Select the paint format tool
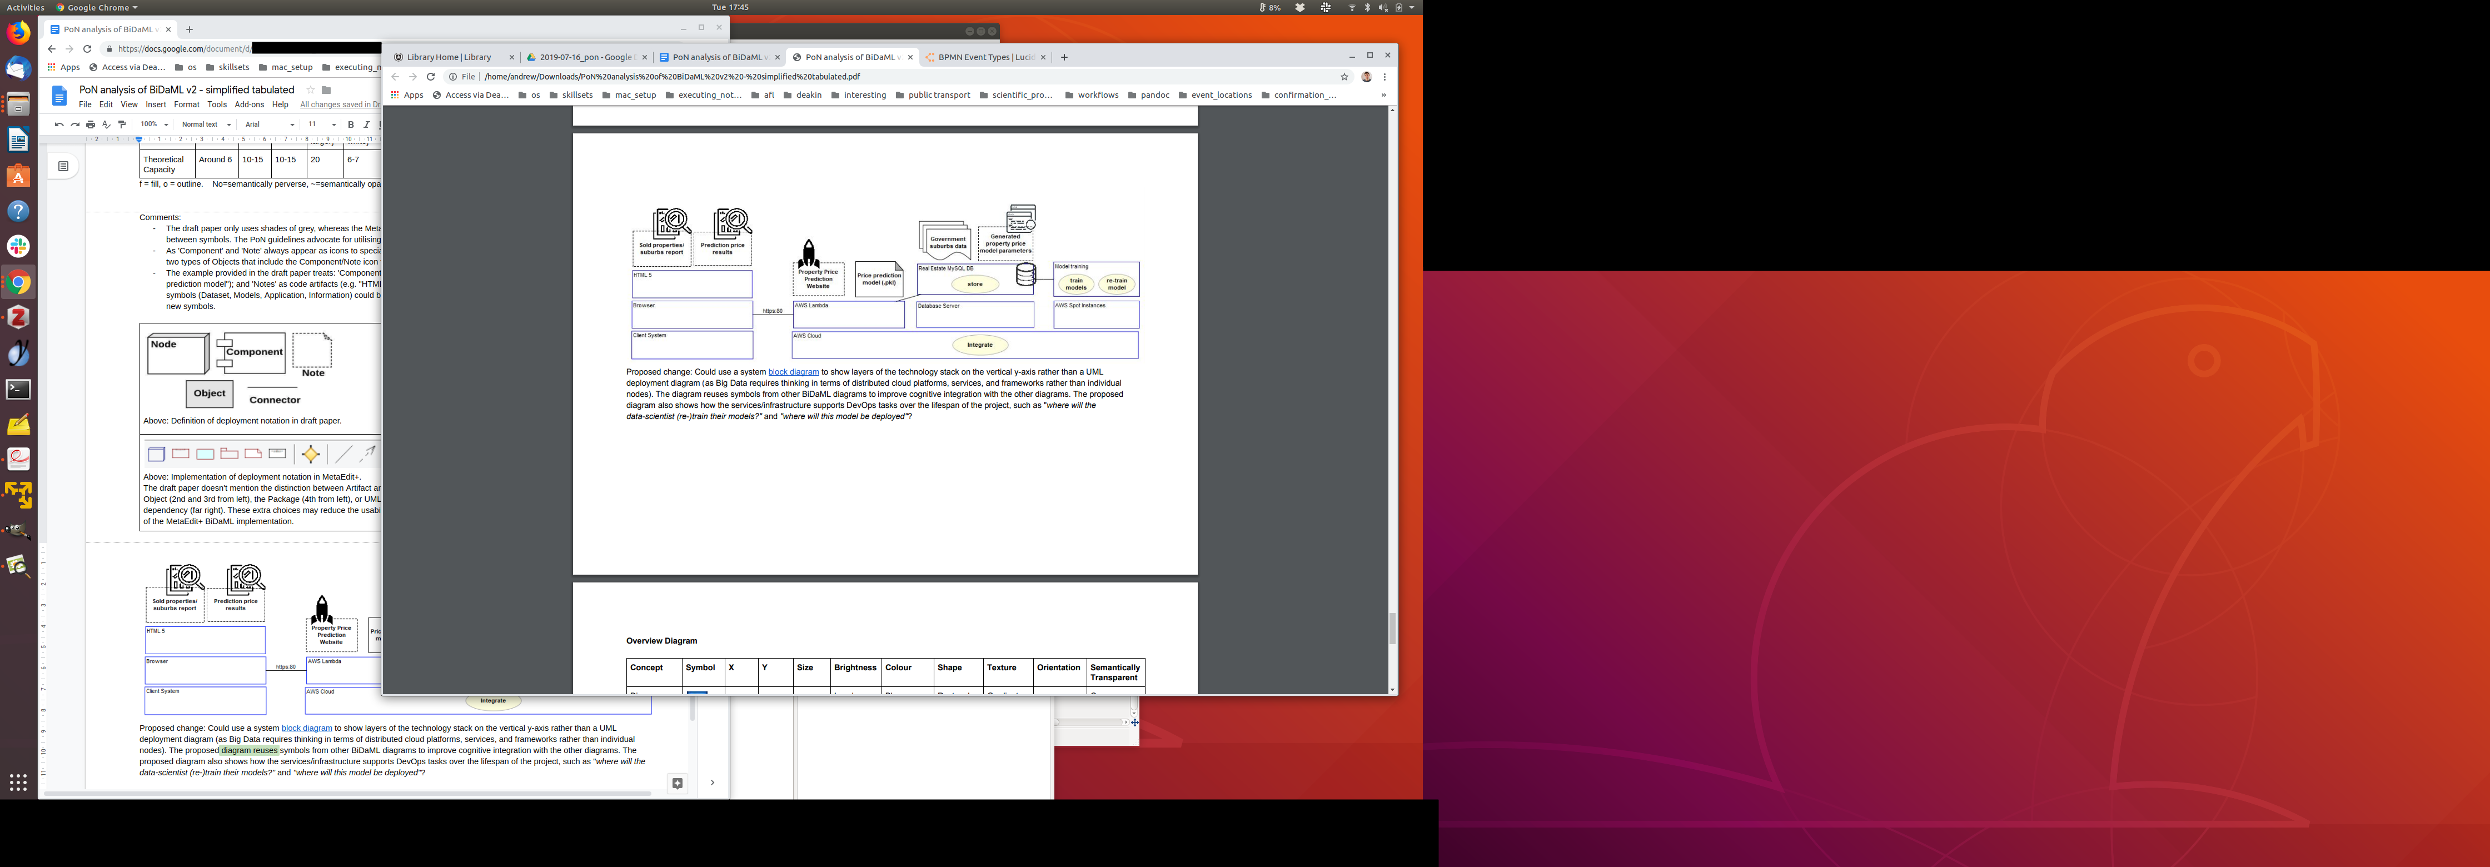2490x867 pixels. [x=122, y=124]
